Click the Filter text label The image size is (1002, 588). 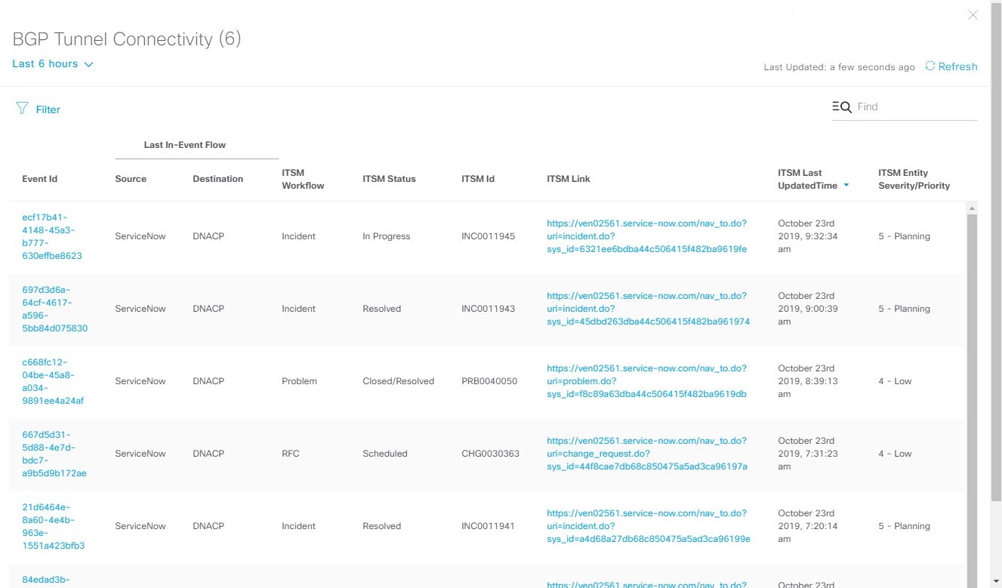click(47, 109)
